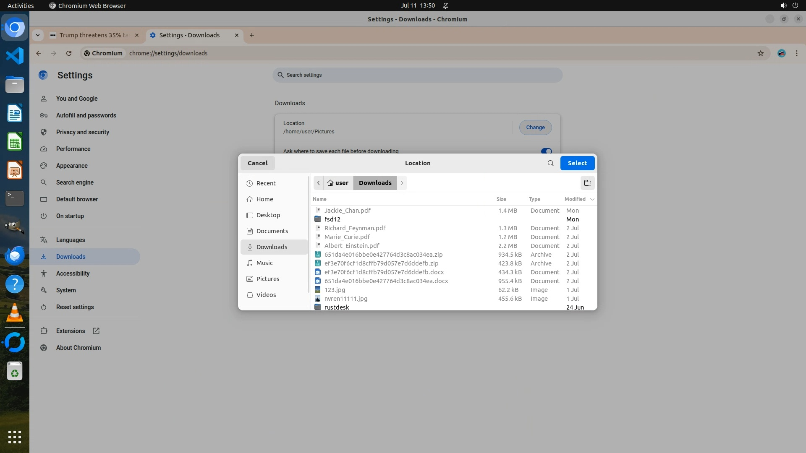Image resolution: width=806 pixels, height=453 pixels.
Task: Click path bar forward chevron
Action: (x=402, y=183)
